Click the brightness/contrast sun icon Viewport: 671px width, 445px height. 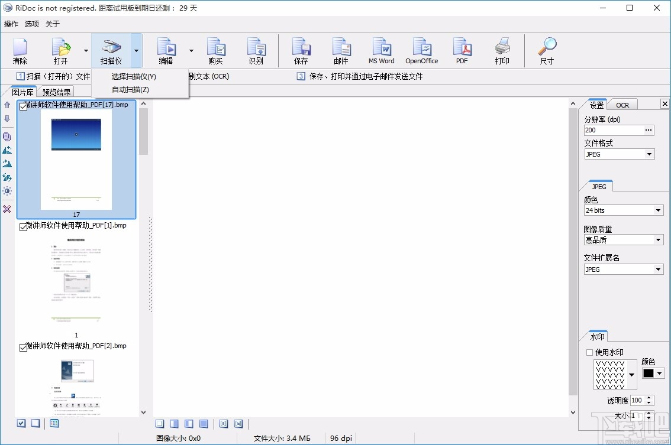[x=7, y=191]
